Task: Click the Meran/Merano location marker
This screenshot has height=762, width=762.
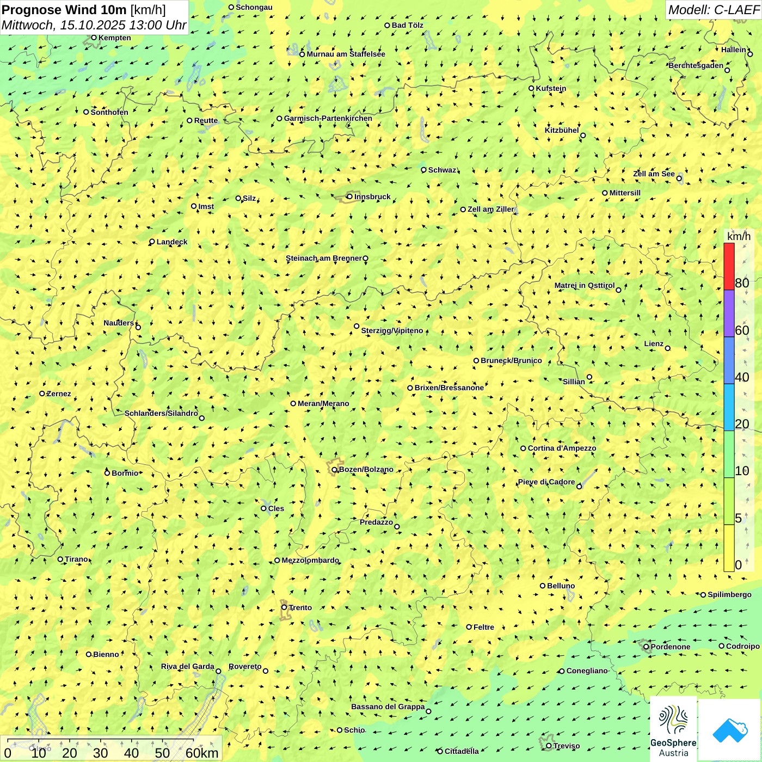Action: pyautogui.click(x=293, y=403)
